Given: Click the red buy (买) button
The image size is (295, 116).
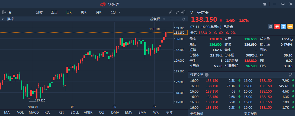Looking at the screenshot, I should click(277, 27).
